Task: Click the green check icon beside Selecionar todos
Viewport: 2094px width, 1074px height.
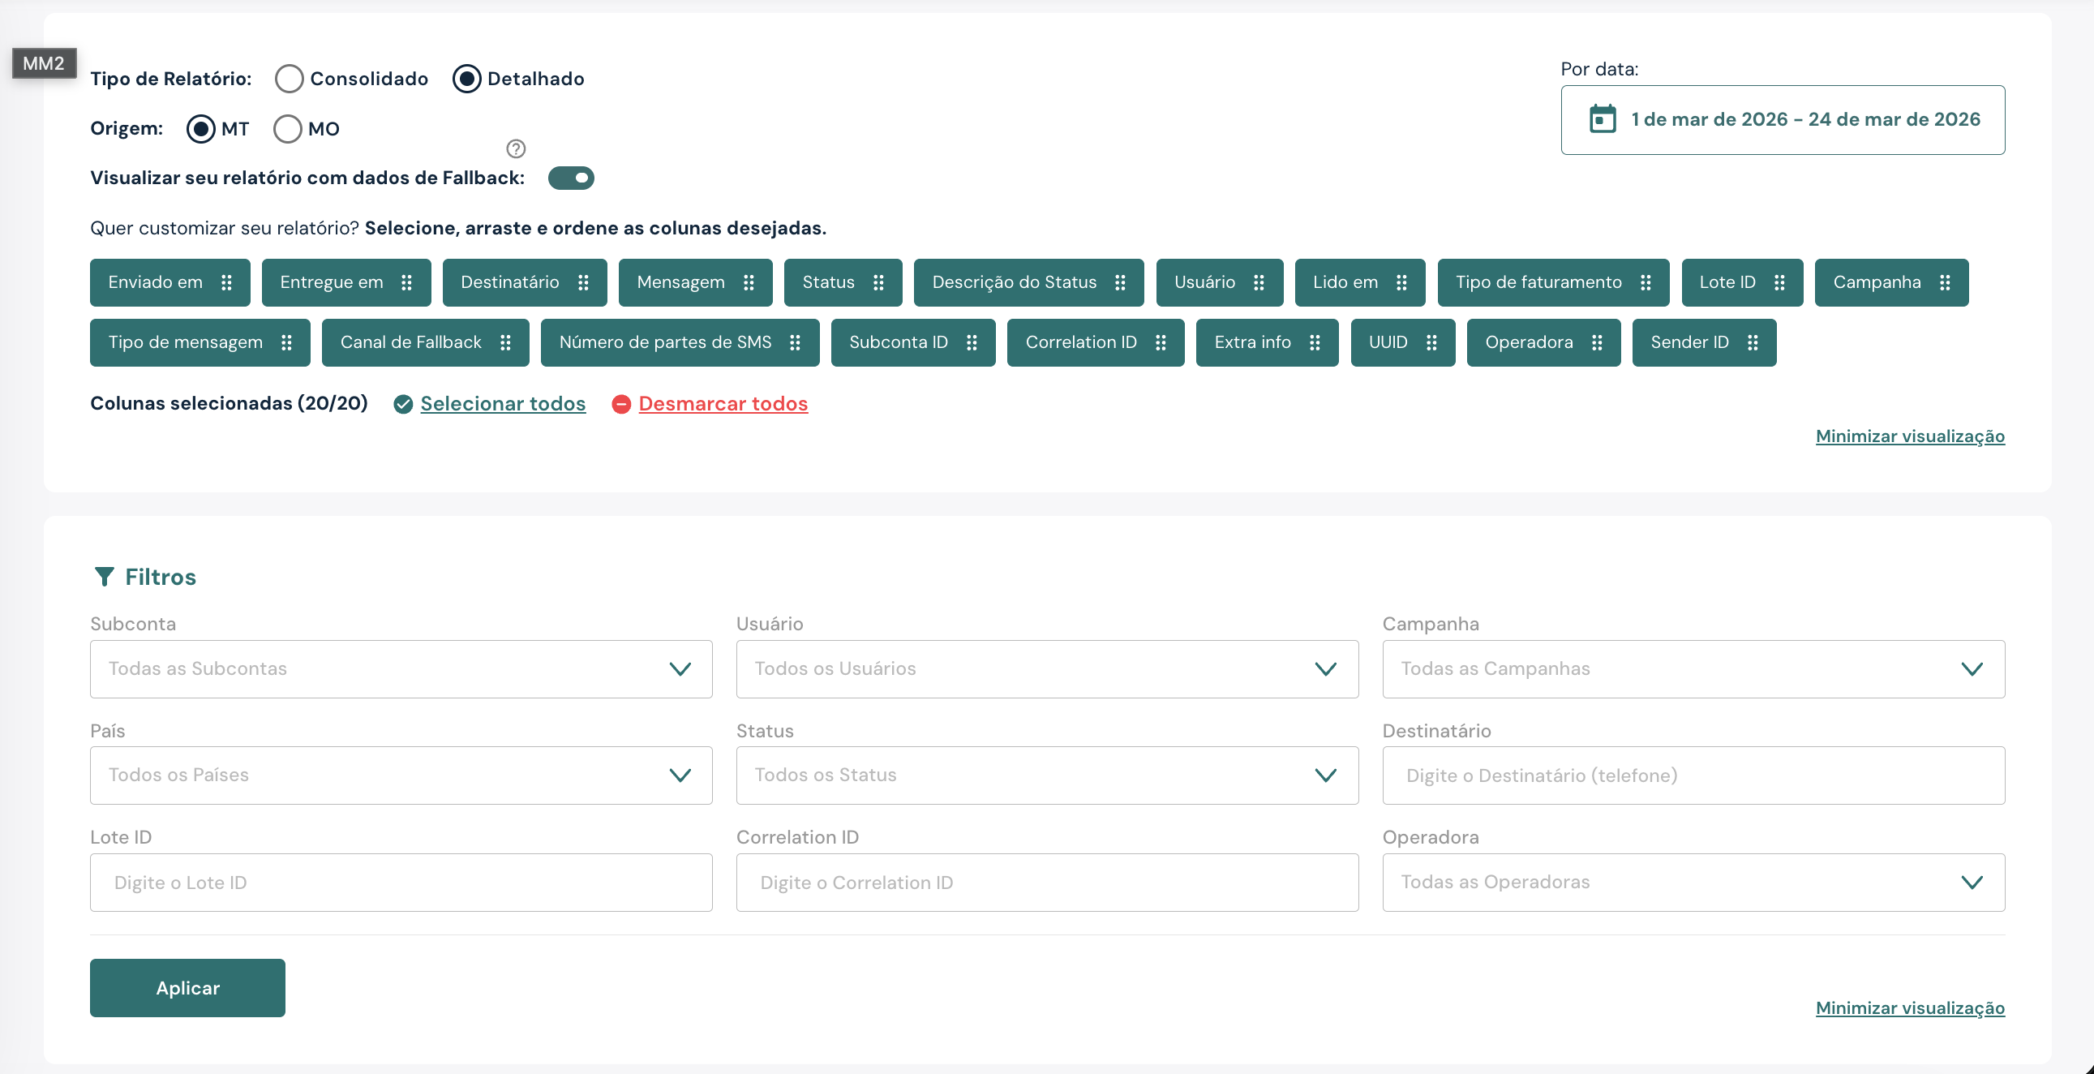Action: tap(403, 404)
